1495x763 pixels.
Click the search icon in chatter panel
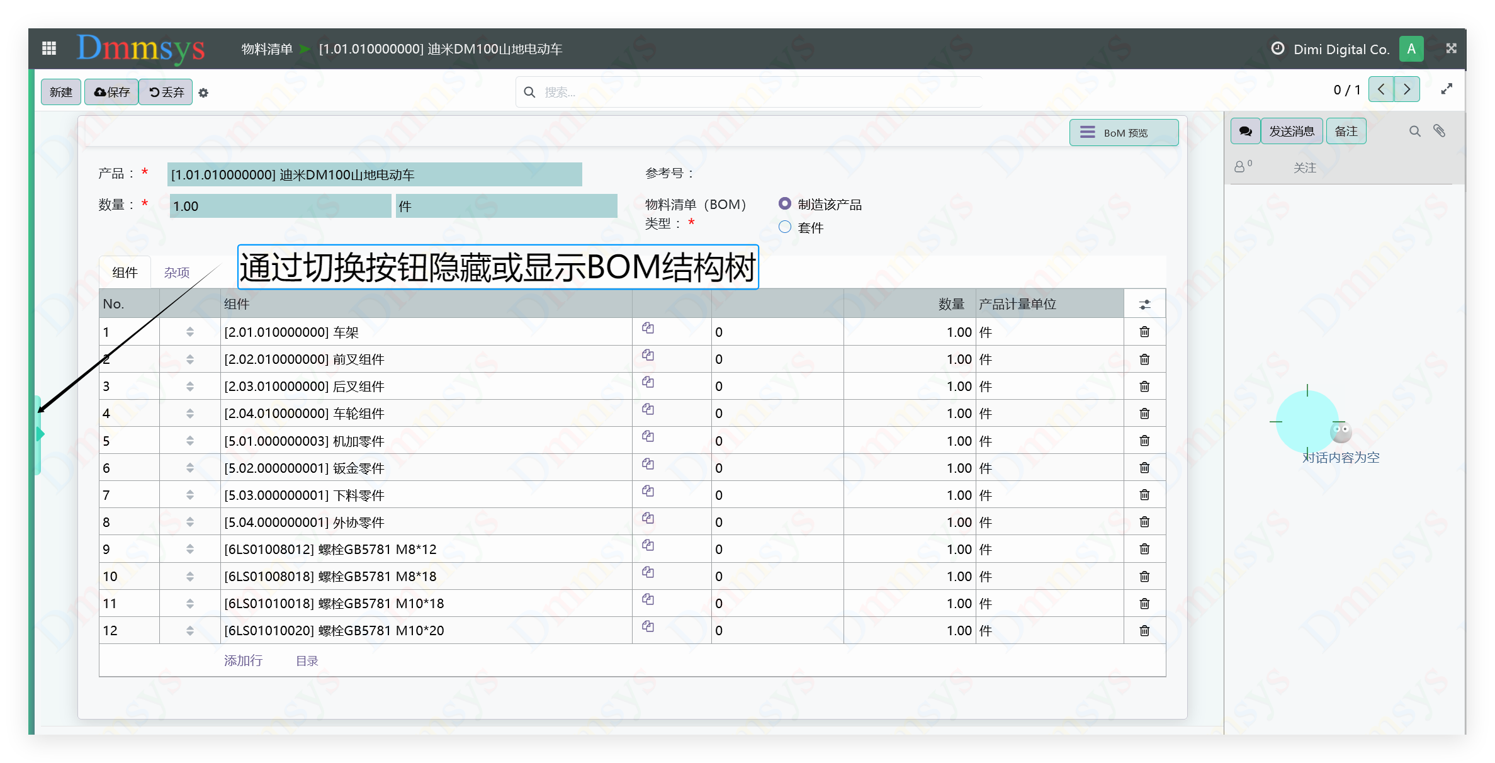tap(1414, 131)
